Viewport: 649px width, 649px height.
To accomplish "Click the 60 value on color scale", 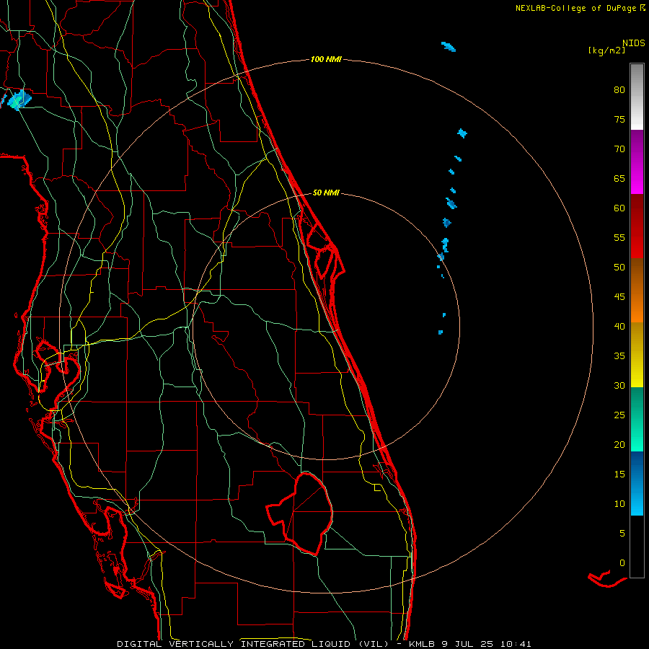I will click(x=619, y=208).
